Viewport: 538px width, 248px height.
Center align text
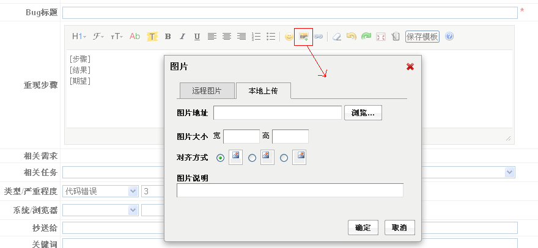pyautogui.click(x=226, y=37)
